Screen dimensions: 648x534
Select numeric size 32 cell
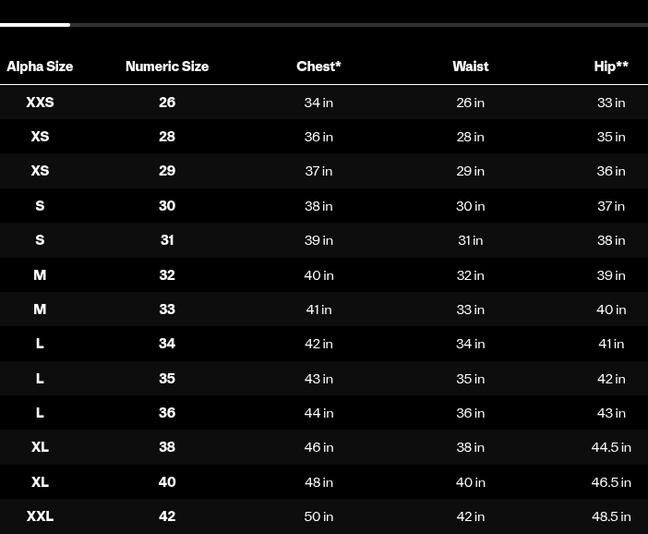[x=167, y=275]
